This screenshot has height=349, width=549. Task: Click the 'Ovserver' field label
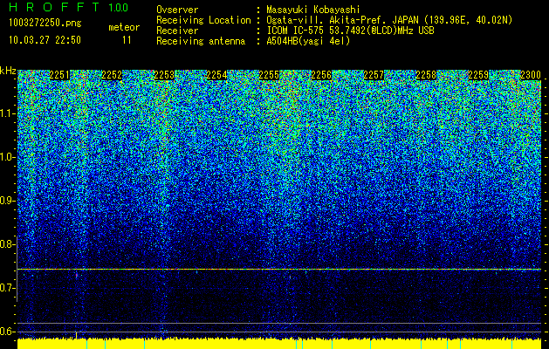click(177, 10)
